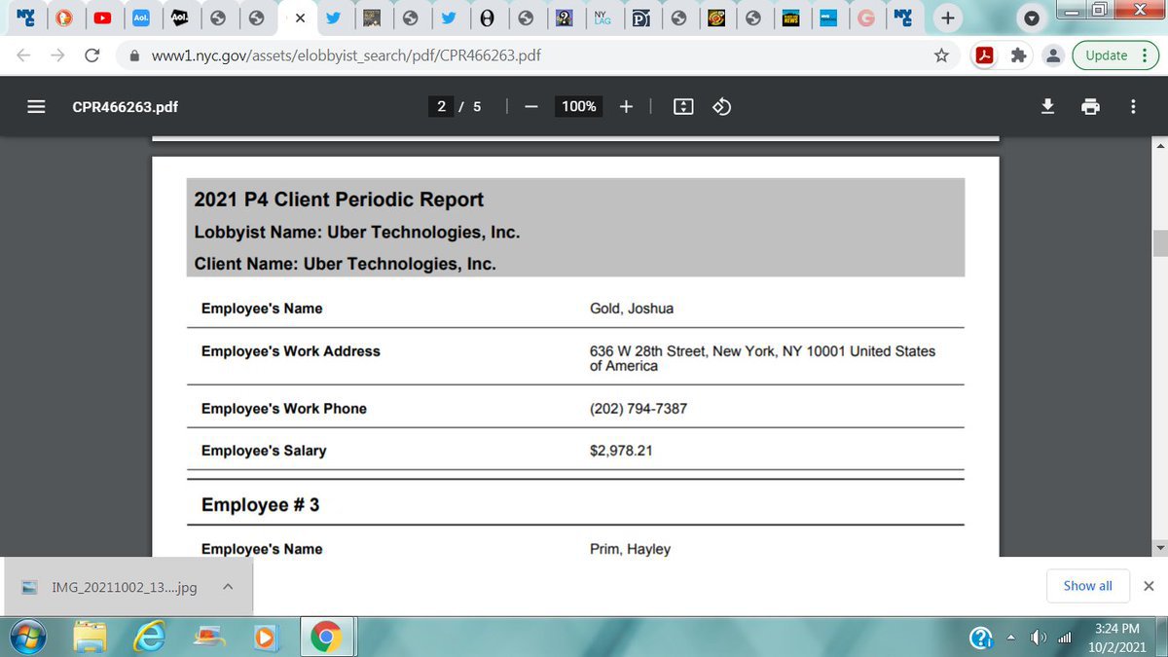This screenshot has width=1168, height=657.
Task: Open the tab search dropdown arrow
Action: [1031, 18]
